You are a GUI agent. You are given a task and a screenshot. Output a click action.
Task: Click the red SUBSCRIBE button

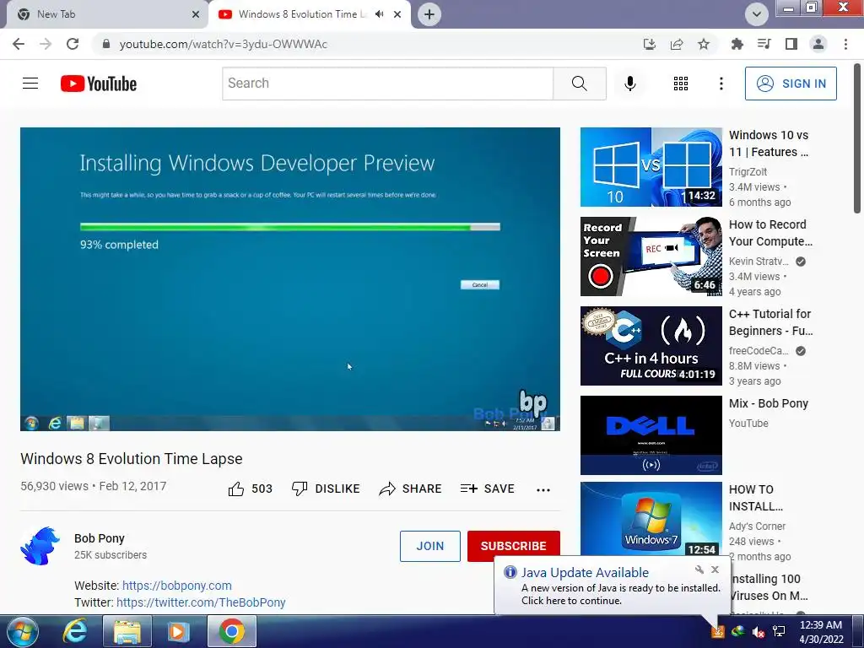(513, 546)
